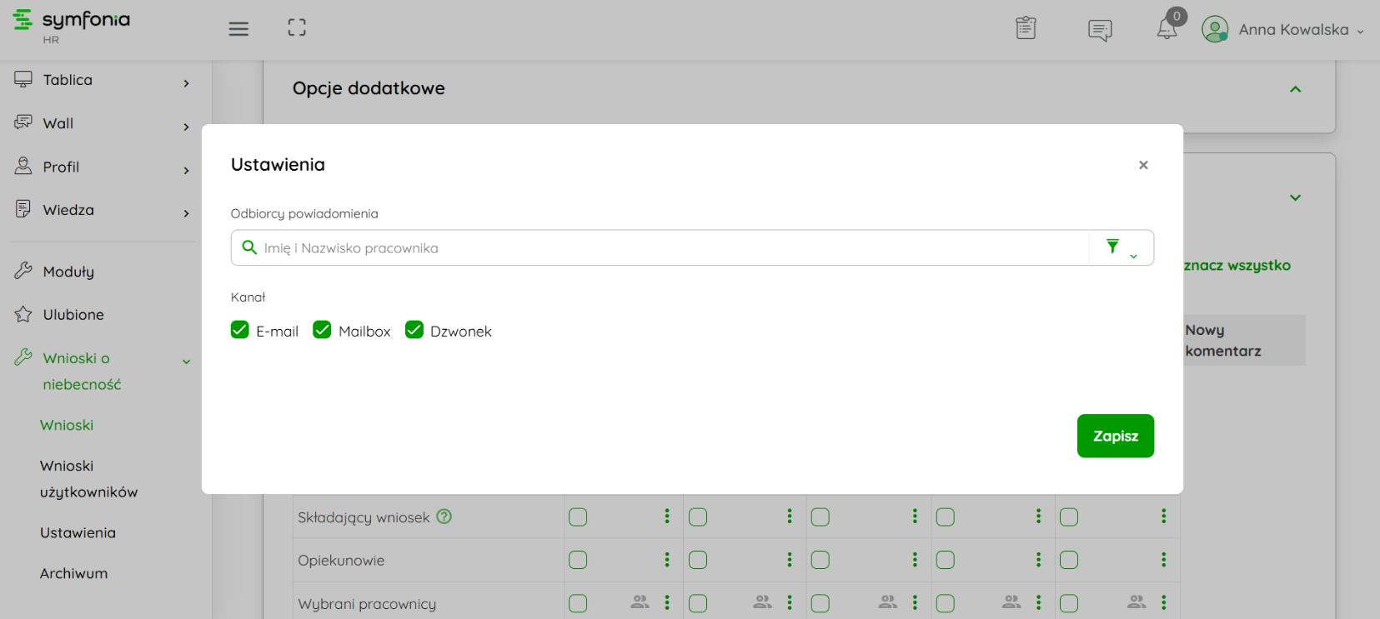Viewport: 1380px width, 619px height.
Task: Click the hamburger menu icon
Action: 238,29
